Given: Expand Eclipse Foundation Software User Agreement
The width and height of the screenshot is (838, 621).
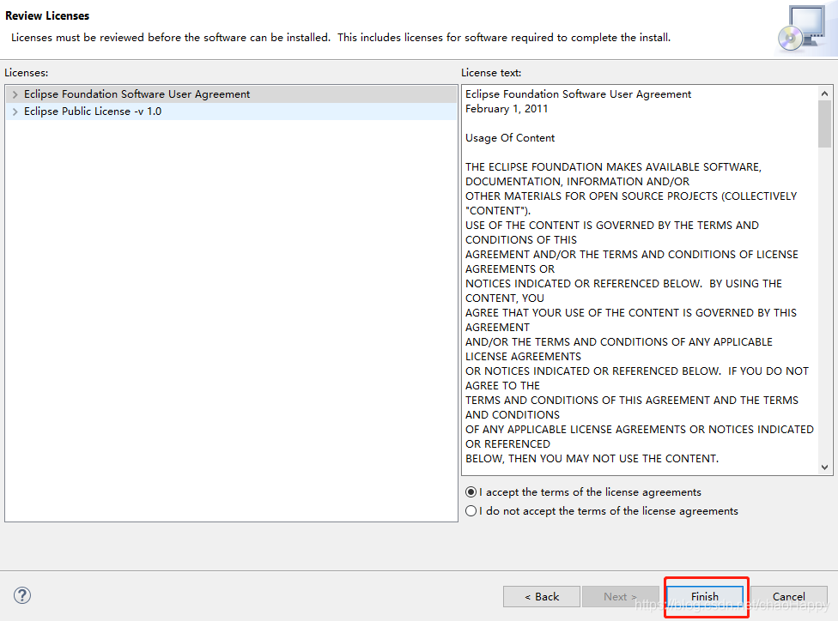Looking at the screenshot, I should pyautogui.click(x=15, y=94).
